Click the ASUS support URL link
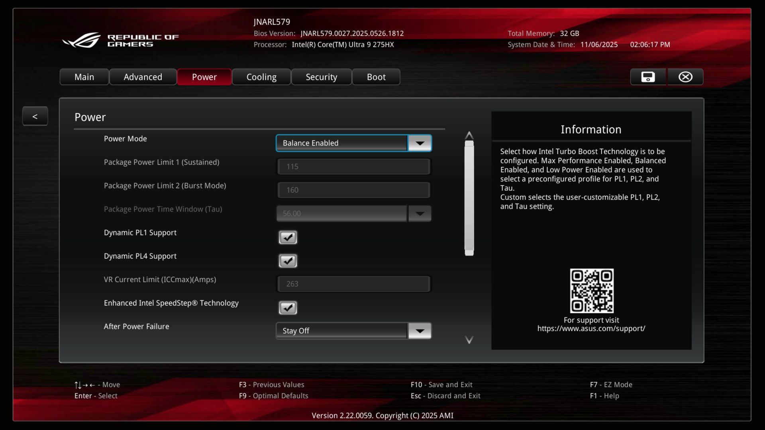The height and width of the screenshot is (430, 765). [x=591, y=328]
